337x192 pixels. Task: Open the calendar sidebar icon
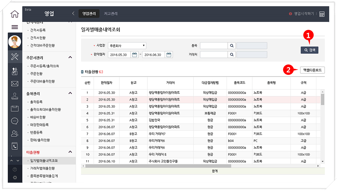click(15, 108)
